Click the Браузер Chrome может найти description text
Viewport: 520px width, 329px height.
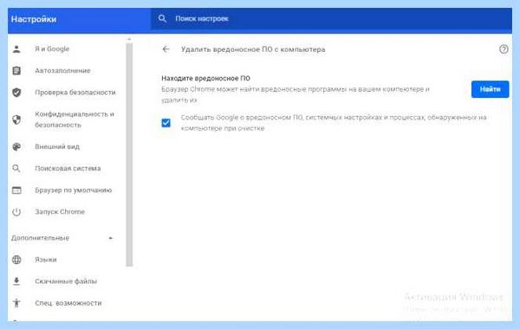click(x=296, y=94)
